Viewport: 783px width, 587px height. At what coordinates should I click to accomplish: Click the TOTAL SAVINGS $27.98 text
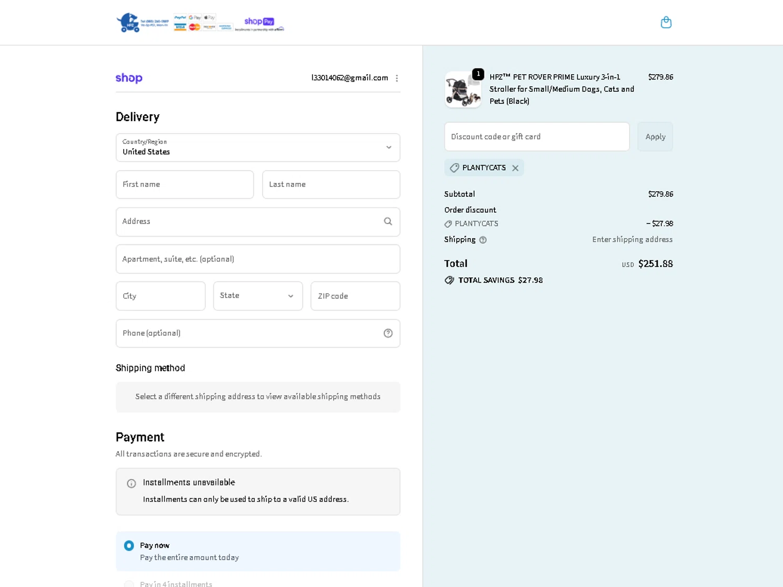pyautogui.click(x=501, y=280)
